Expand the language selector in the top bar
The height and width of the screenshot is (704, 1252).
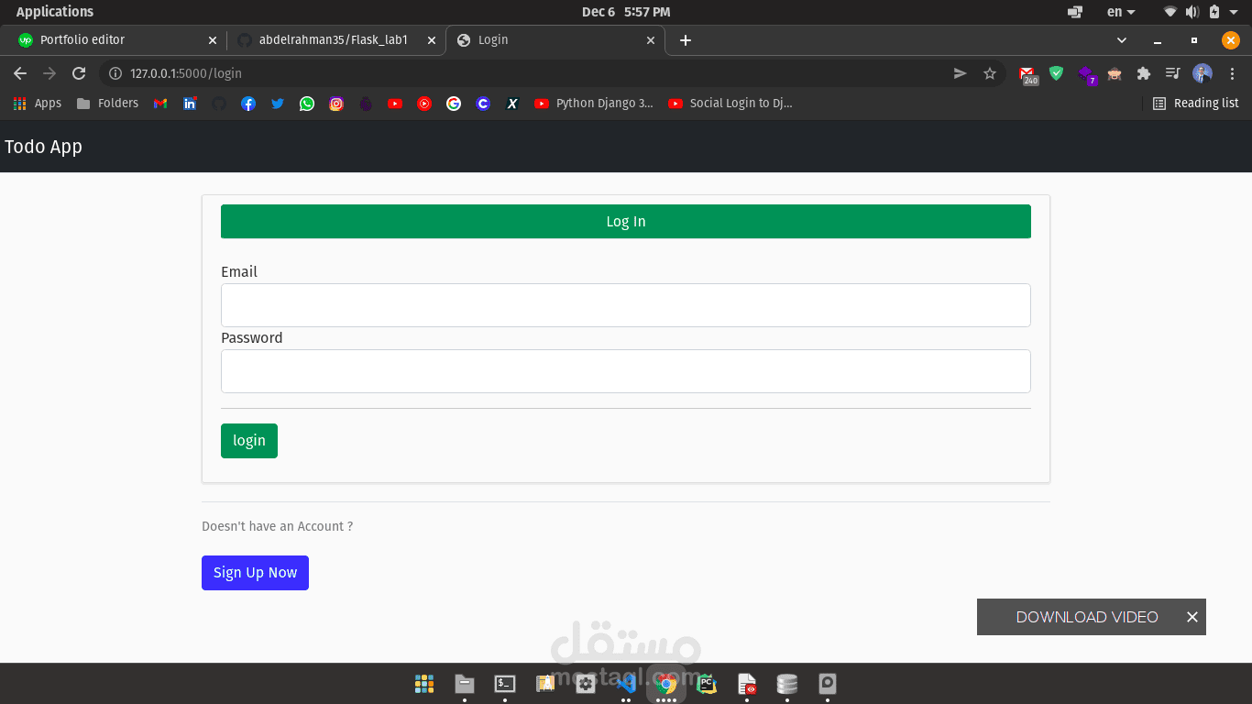1120,12
